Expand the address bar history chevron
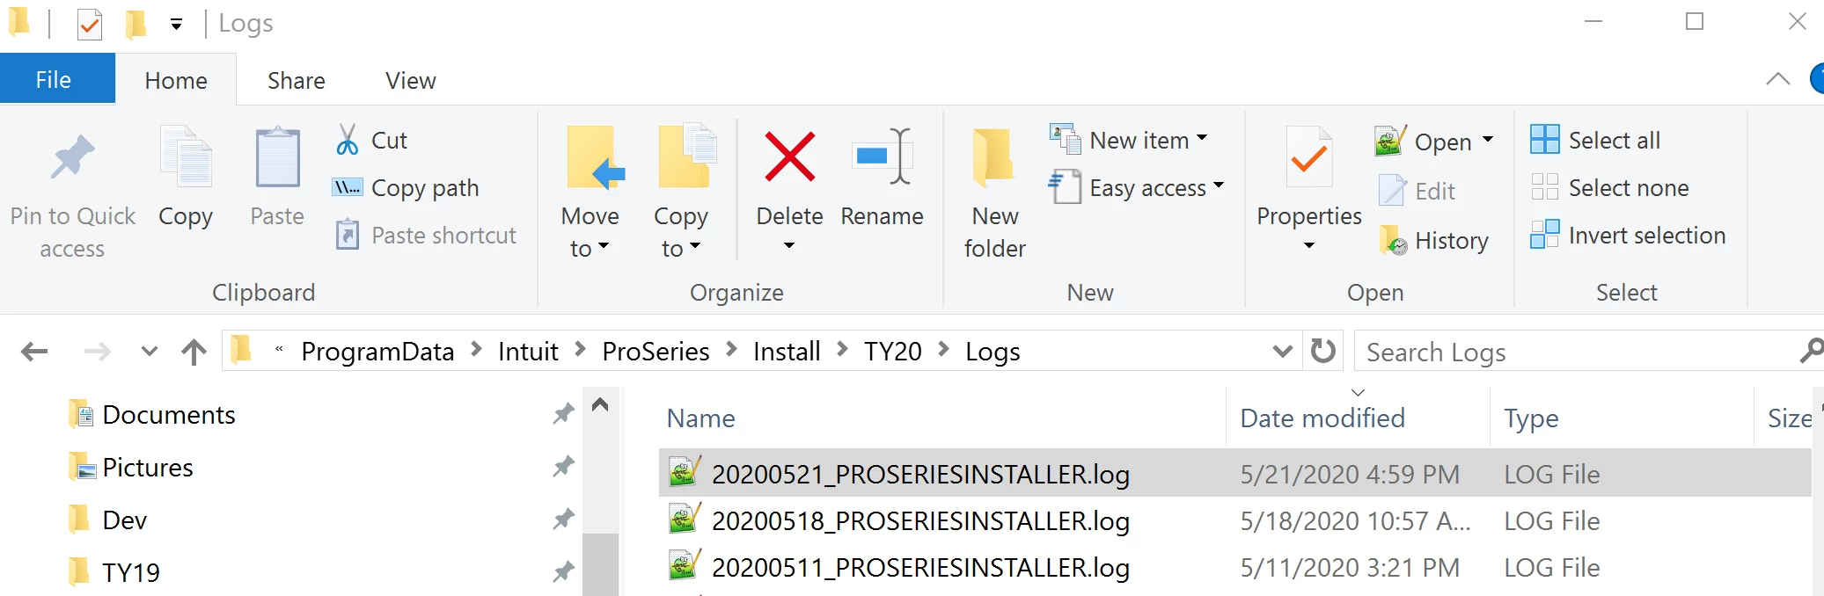This screenshot has width=1824, height=596. pyautogui.click(x=1283, y=352)
